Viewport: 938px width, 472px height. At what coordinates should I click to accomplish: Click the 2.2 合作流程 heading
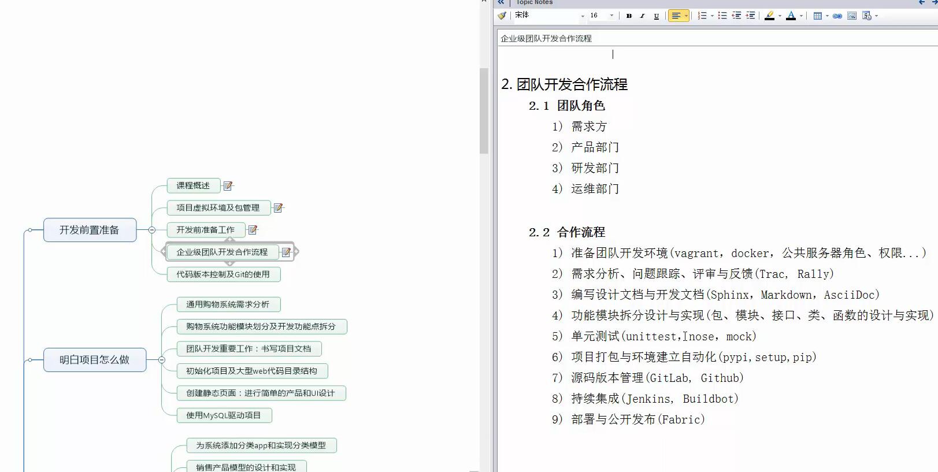pyautogui.click(x=567, y=232)
